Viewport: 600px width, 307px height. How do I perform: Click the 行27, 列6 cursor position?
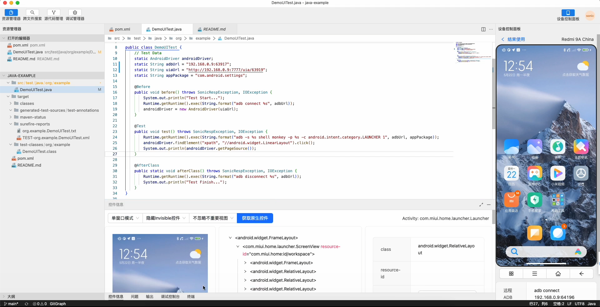coord(538,304)
